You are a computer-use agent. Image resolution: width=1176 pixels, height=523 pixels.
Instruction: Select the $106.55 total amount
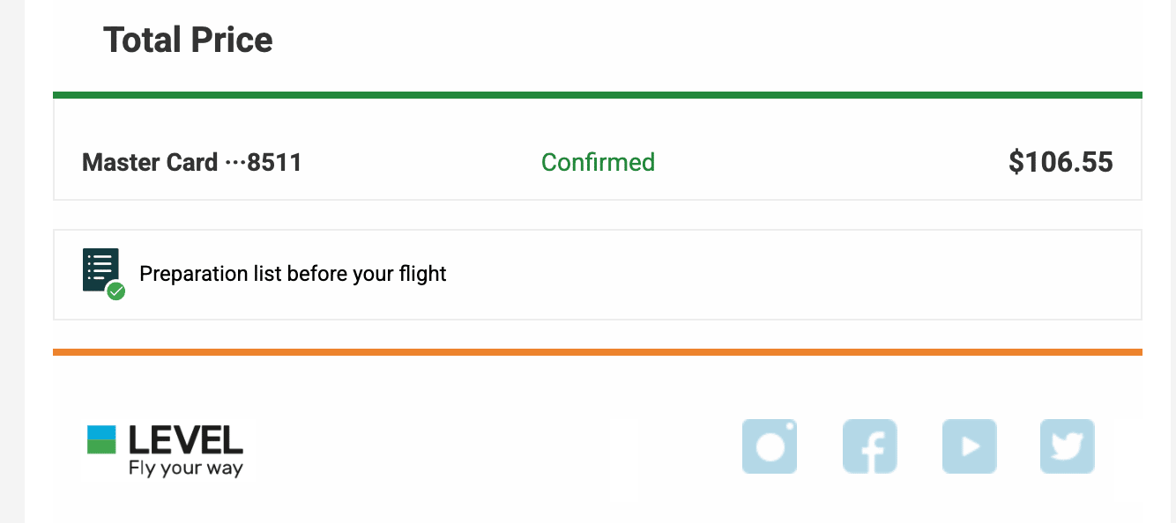click(1061, 162)
